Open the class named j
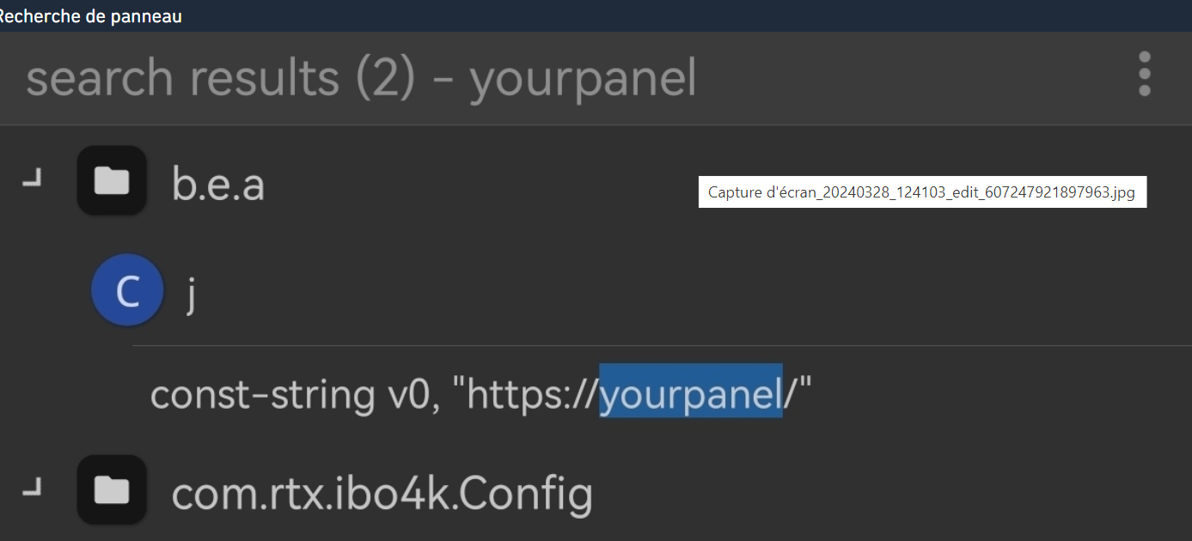 [191, 294]
